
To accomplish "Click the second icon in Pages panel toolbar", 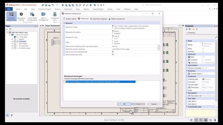I will point(10,29).
